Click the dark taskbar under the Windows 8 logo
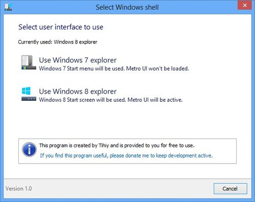Viewport: 255px width, 202px height. (x=29, y=99)
